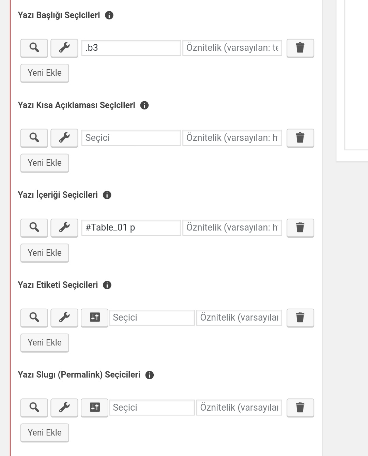Click Yeni Ekle under Yazı İçeriği Seçicileri

click(45, 253)
